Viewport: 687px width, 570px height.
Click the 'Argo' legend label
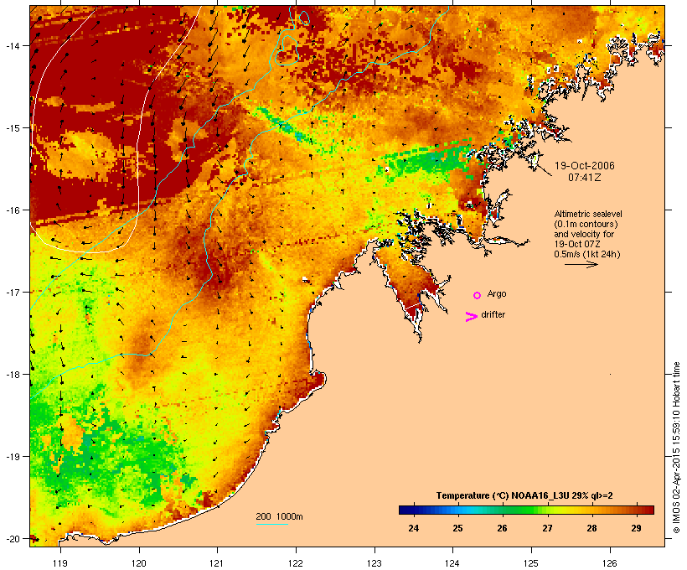click(497, 293)
